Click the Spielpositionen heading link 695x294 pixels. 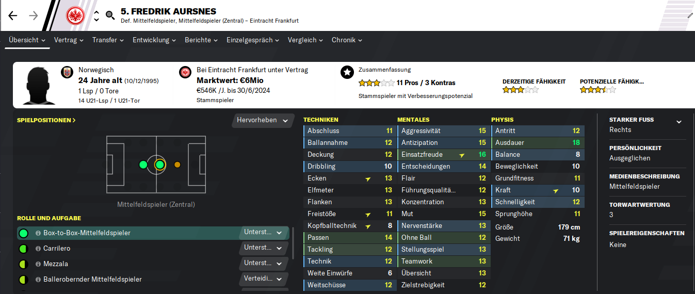tap(46, 120)
